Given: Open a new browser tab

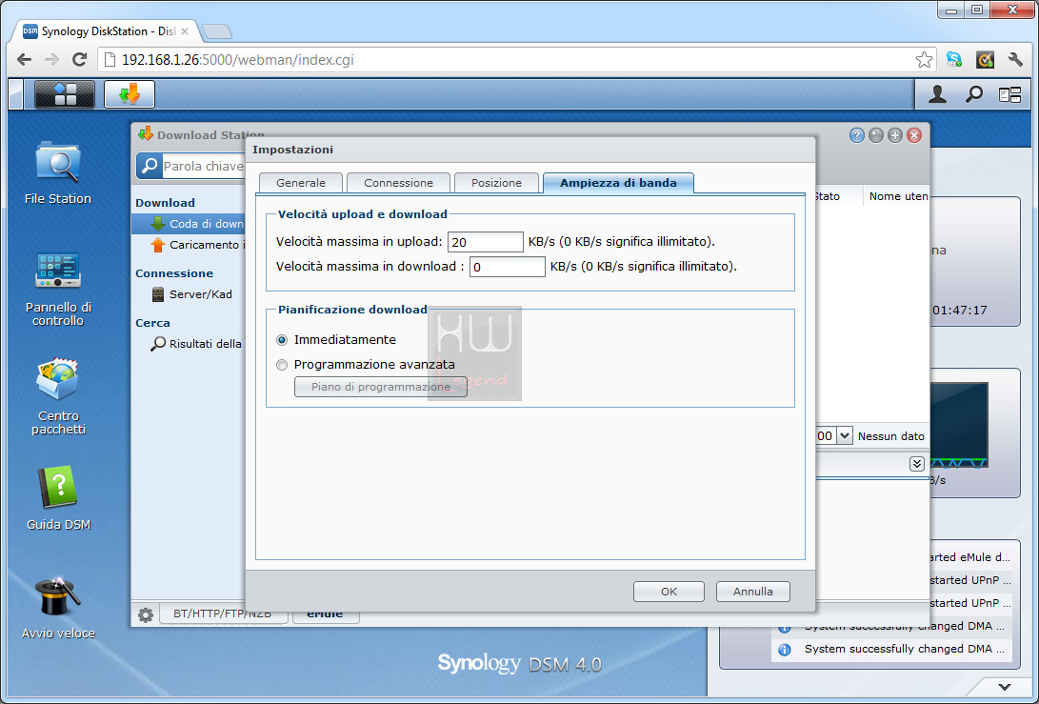Looking at the screenshot, I should click(216, 31).
